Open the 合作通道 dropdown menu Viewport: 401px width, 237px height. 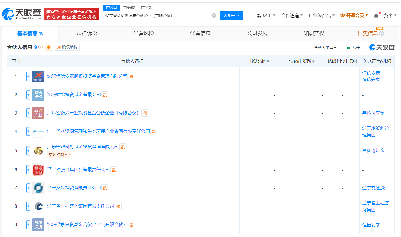coord(292,16)
